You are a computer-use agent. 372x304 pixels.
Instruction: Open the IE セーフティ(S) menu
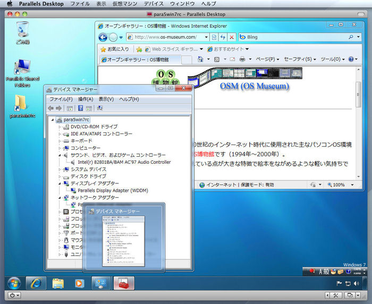click(300, 59)
